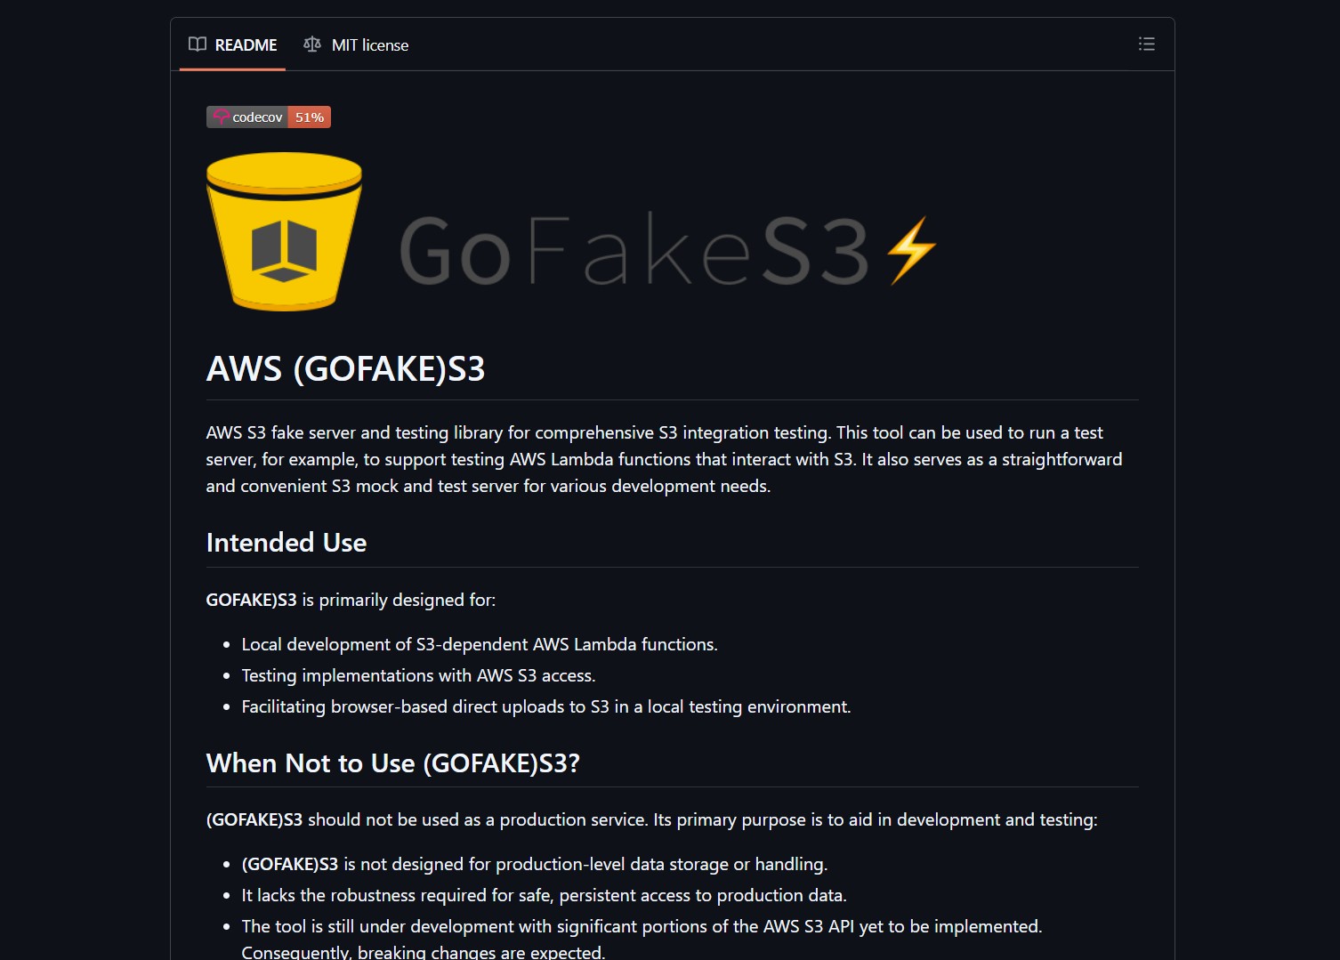Screen dimensions: 1340x960
Task: Click the When Not to Use heading
Action: (x=392, y=762)
